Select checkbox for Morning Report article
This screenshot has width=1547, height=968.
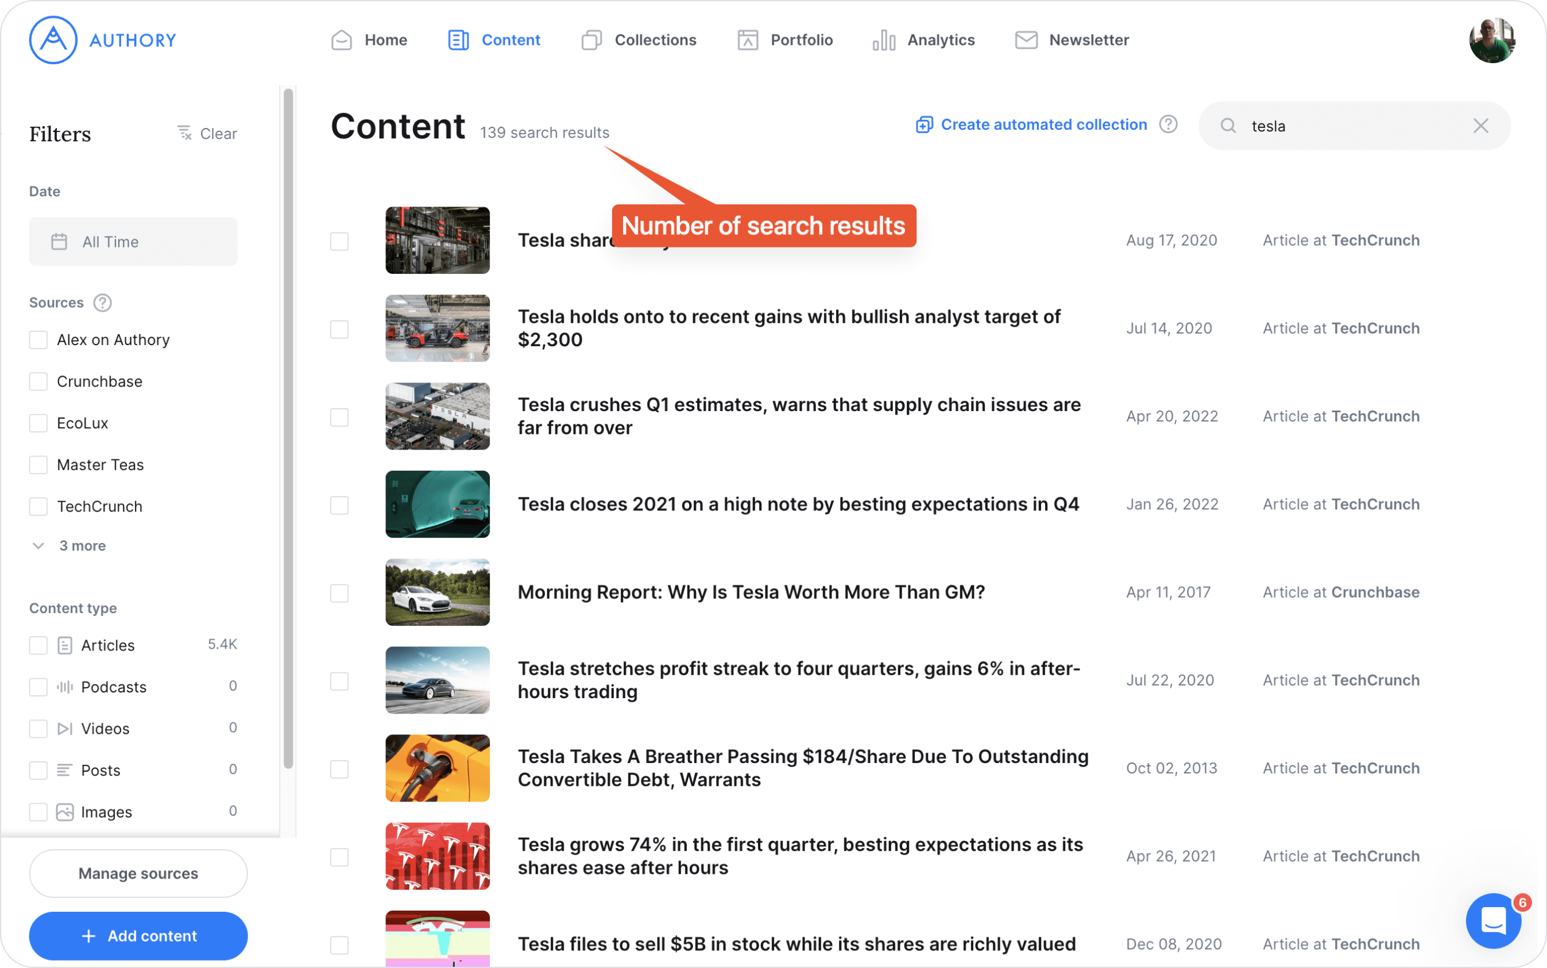click(339, 593)
